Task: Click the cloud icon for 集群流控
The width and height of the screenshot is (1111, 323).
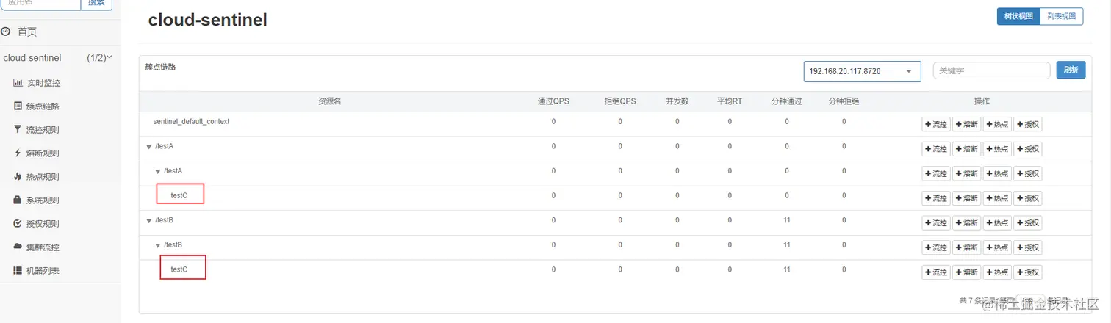Action: 18,247
